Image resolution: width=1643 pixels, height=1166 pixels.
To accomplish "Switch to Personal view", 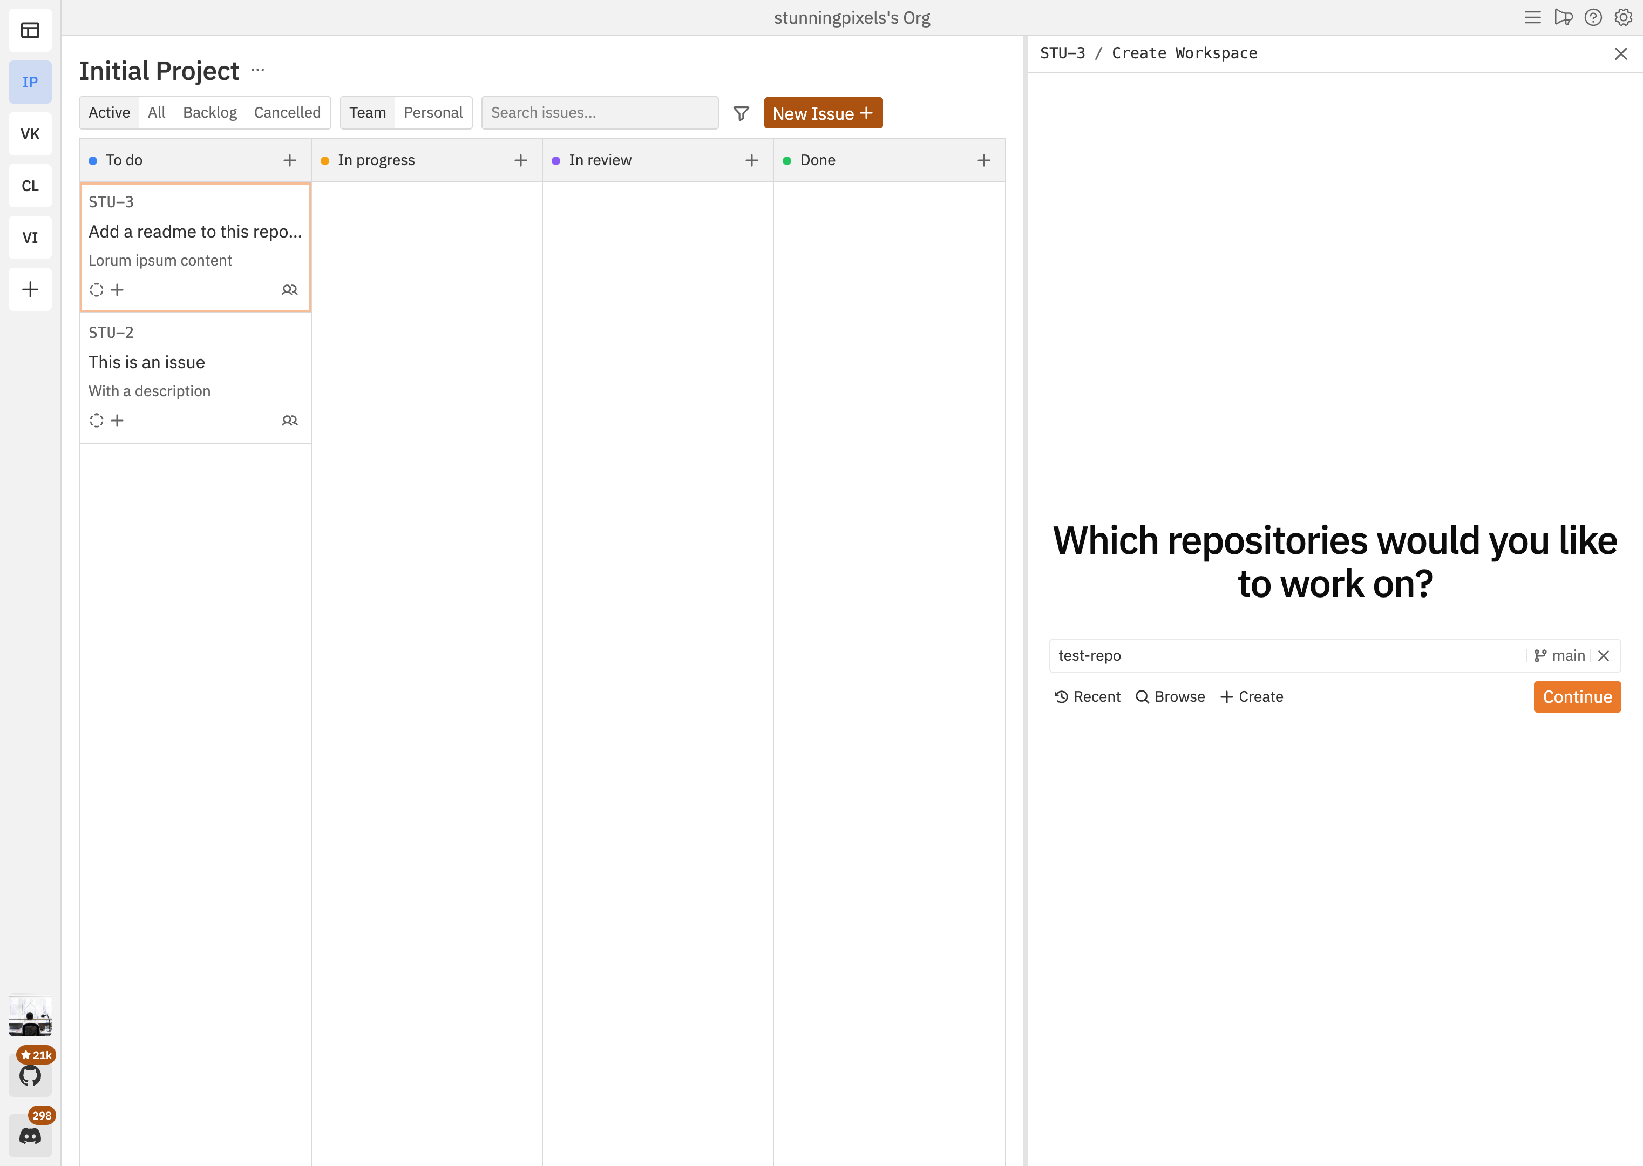I will (x=433, y=113).
